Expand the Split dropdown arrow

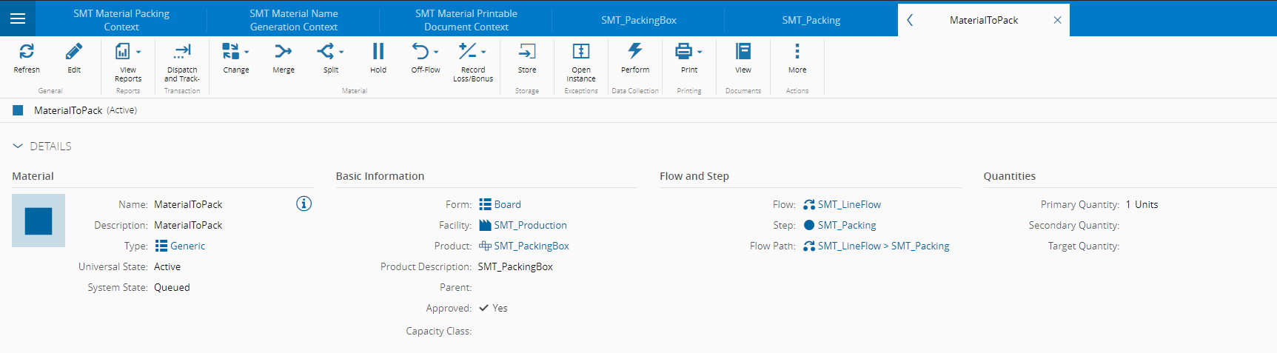[341, 52]
